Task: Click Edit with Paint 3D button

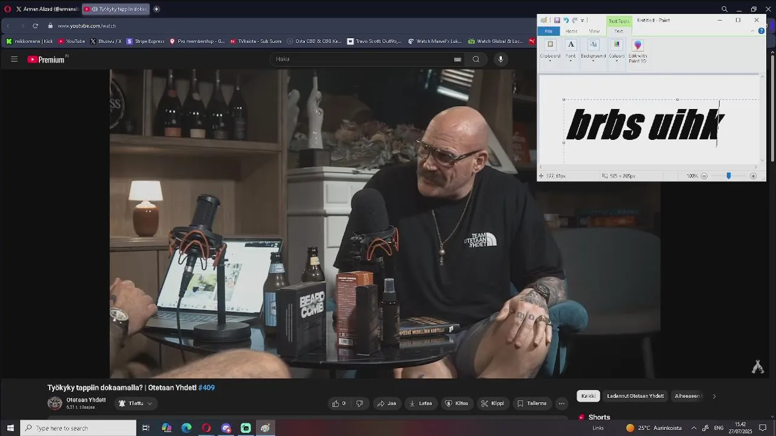Action: click(637, 52)
